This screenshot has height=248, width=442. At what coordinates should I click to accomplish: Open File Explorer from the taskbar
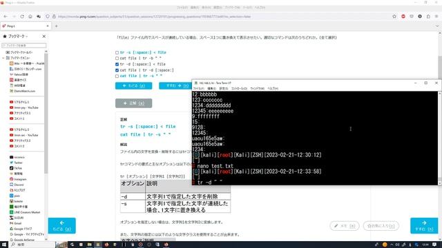(x=89, y=245)
